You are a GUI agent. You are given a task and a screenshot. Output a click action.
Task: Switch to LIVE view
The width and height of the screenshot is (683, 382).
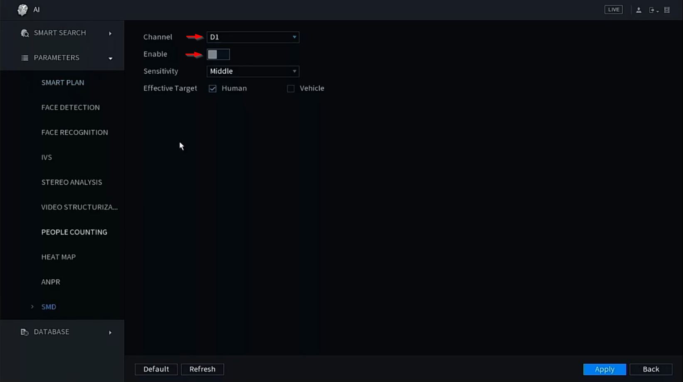coord(614,10)
